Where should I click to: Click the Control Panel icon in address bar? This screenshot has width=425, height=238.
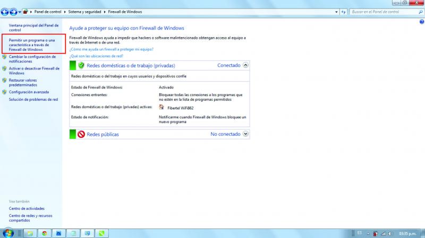click(25, 12)
